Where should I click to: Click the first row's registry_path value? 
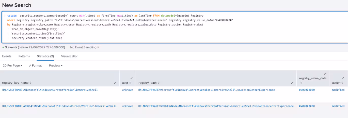coord(206,90)
